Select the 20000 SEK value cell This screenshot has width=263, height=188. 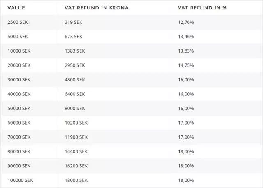[19, 65]
